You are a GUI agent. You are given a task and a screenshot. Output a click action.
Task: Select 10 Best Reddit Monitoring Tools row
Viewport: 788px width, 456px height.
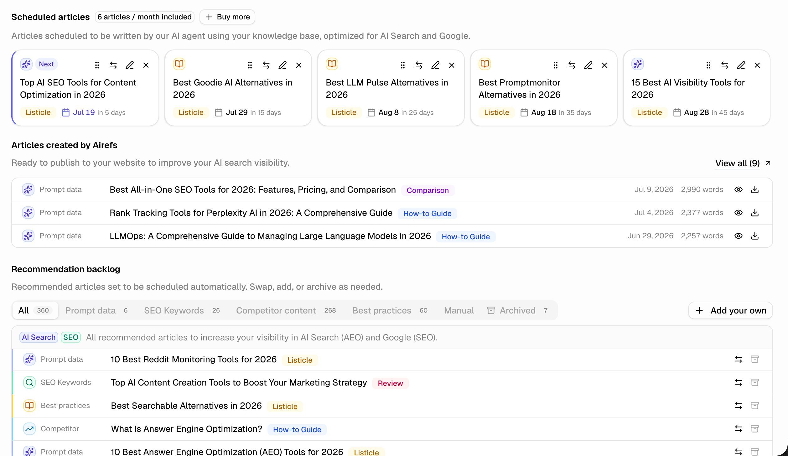coord(392,359)
